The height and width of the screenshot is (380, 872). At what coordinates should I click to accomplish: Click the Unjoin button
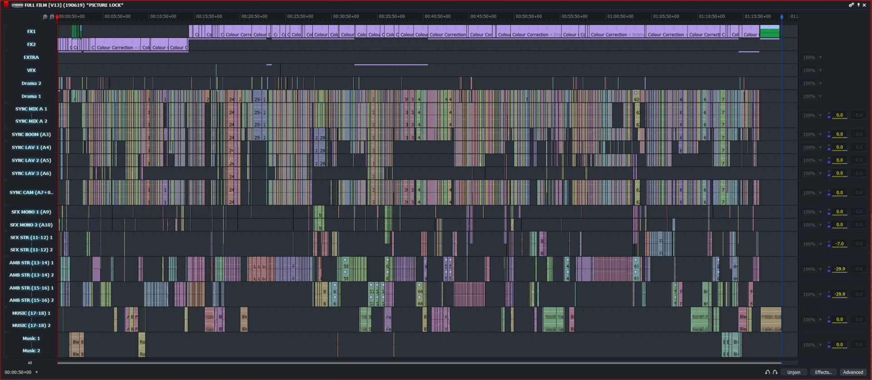(793, 372)
